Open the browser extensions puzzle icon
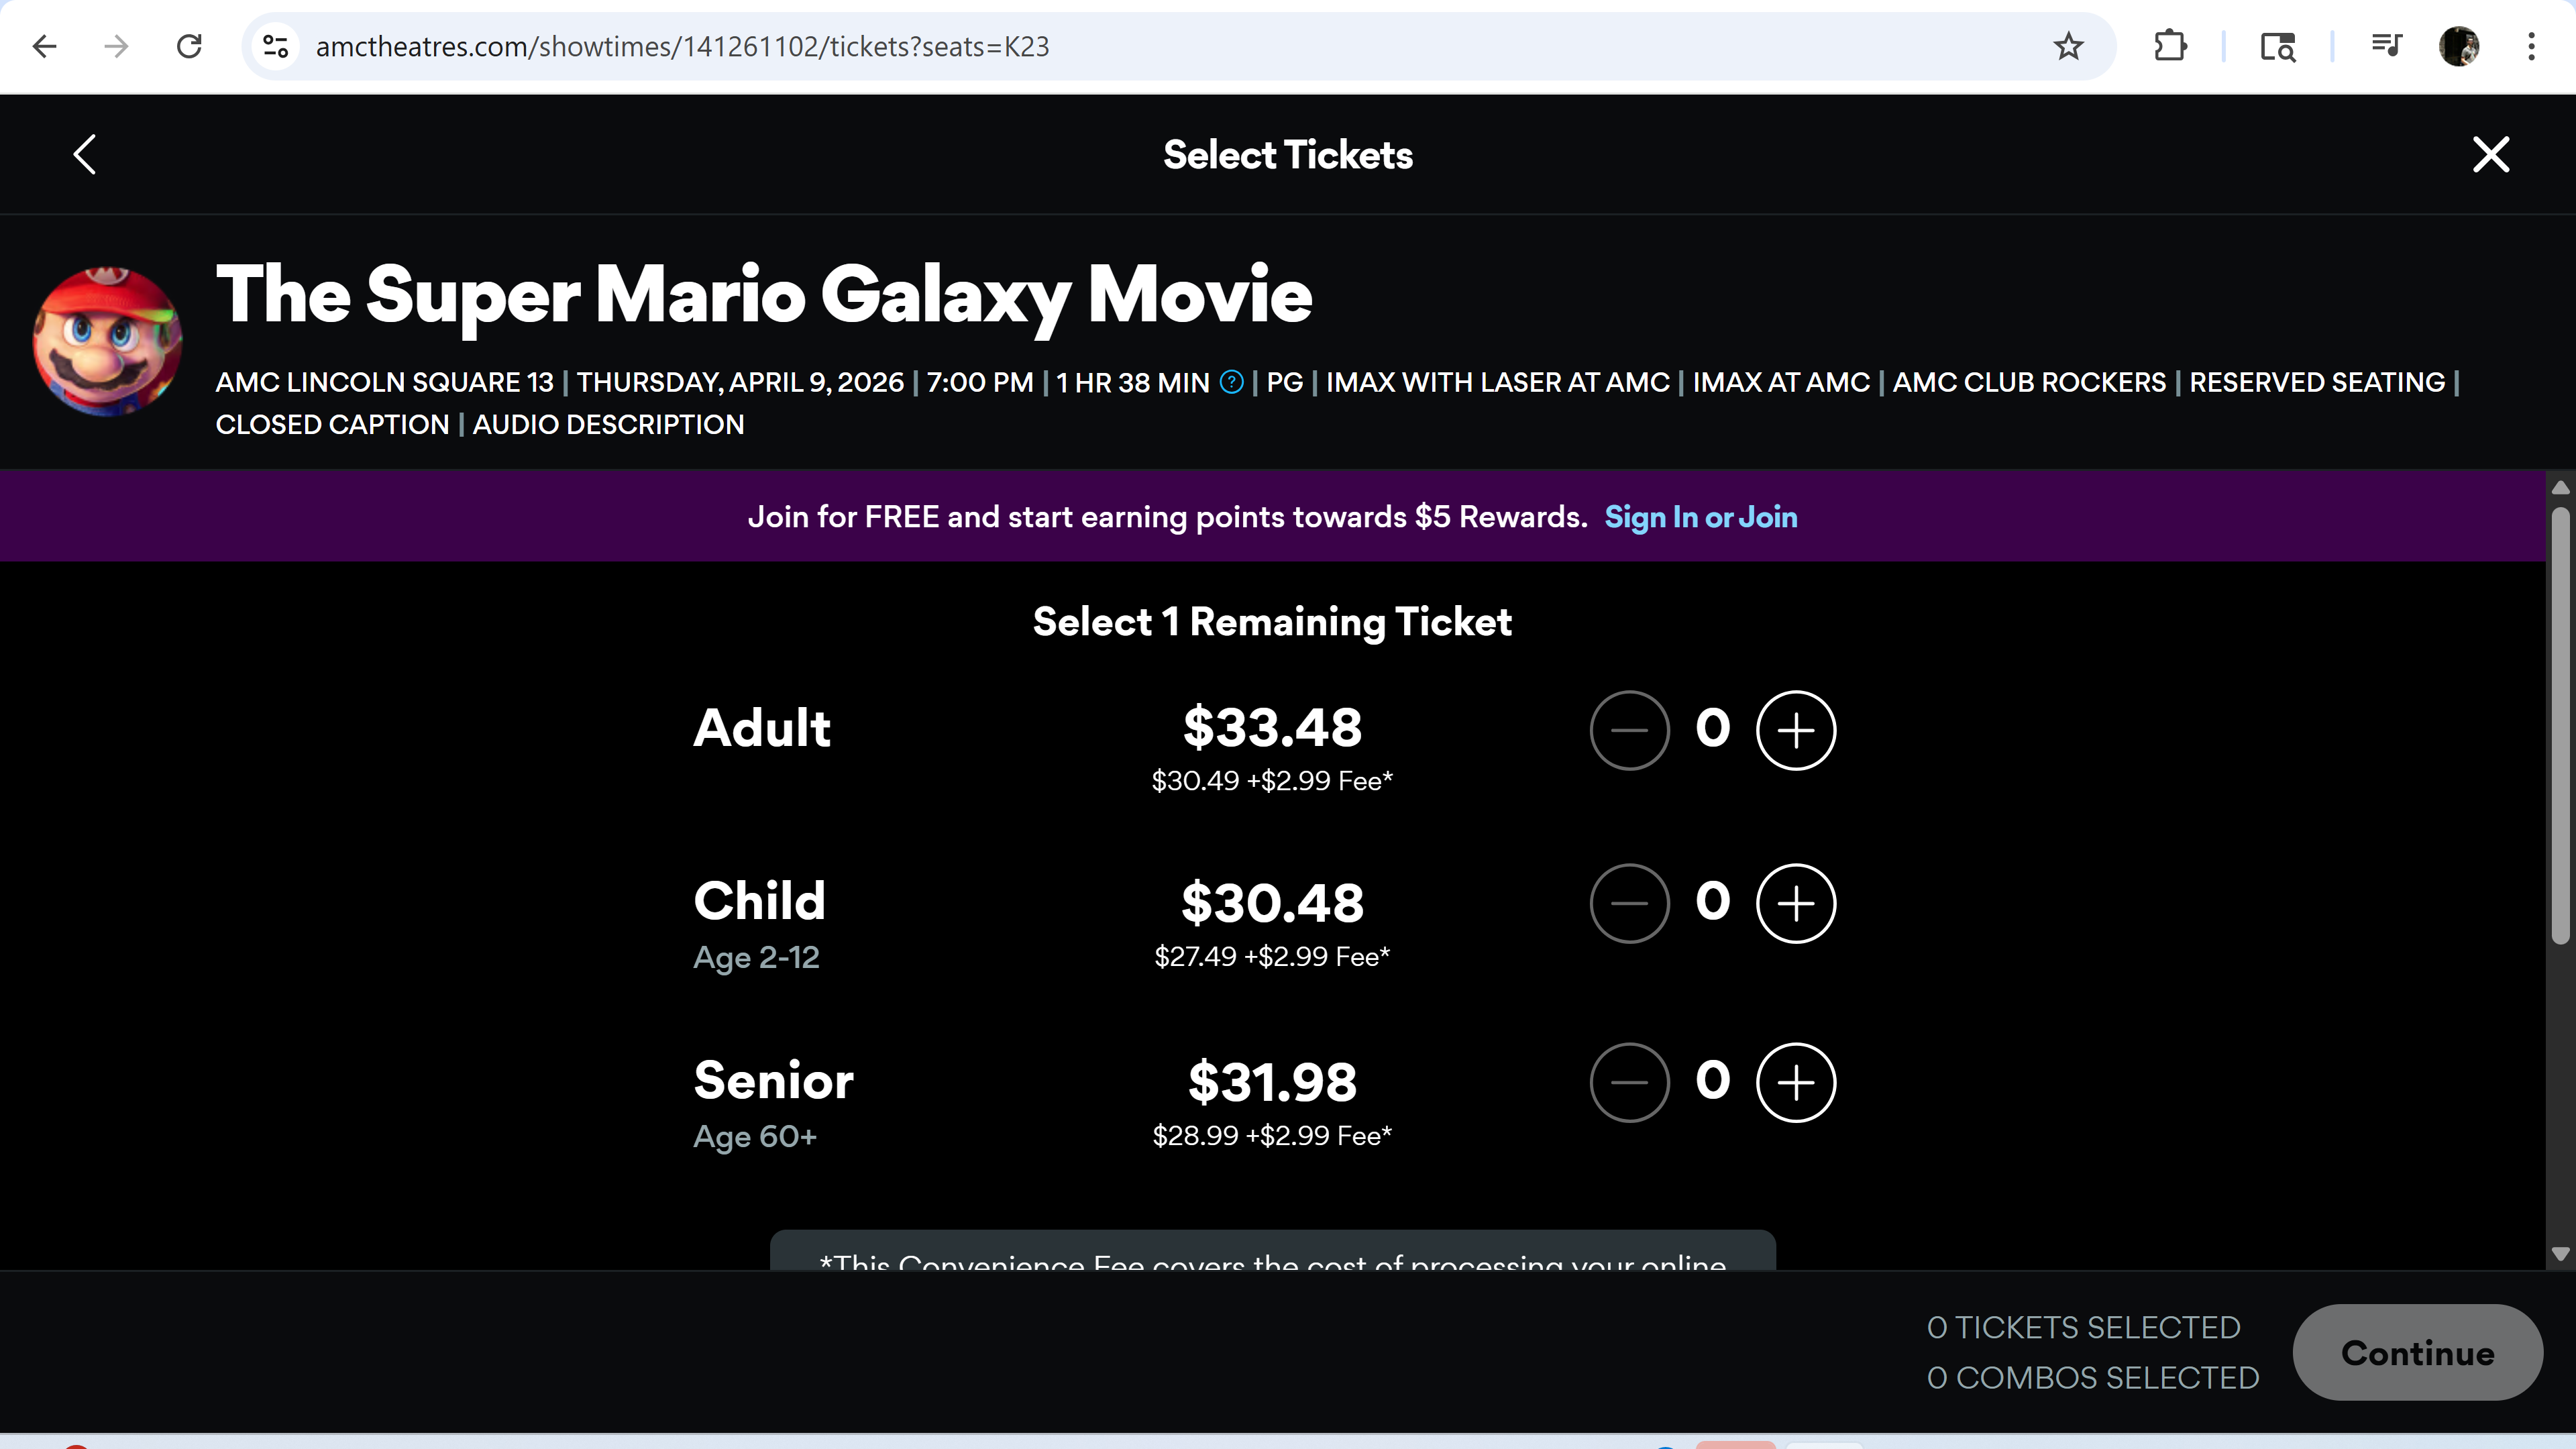Viewport: 2576px width, 1449px height. (2169, 46)
